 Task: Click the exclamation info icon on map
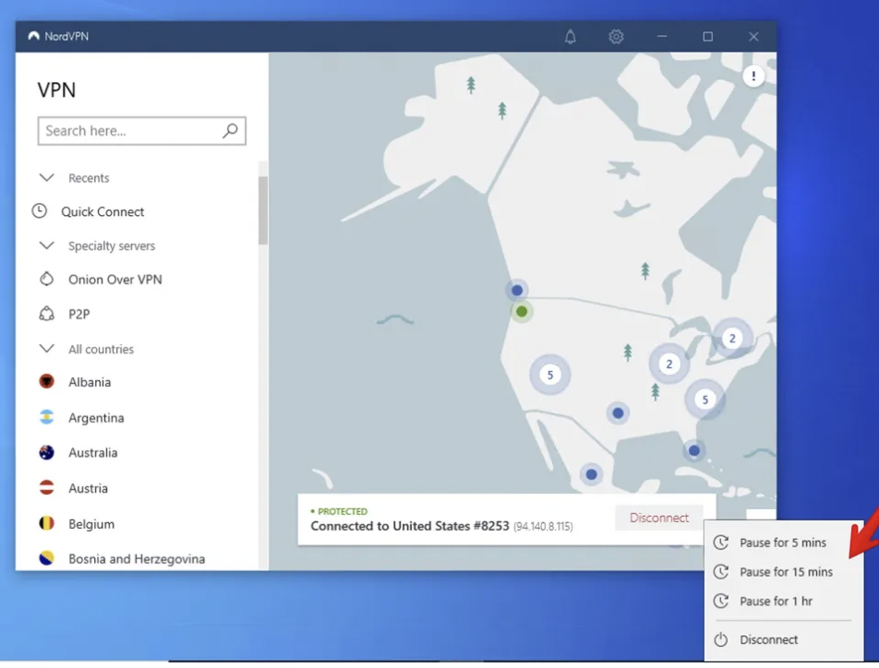coord(753,77)
